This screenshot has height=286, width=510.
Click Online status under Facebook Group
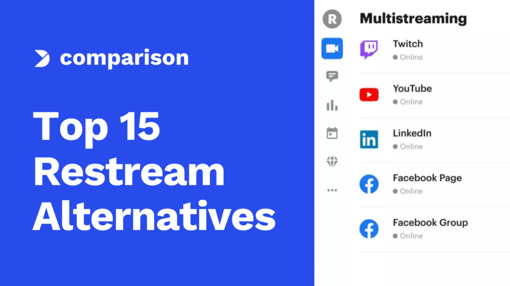[408, 236]
